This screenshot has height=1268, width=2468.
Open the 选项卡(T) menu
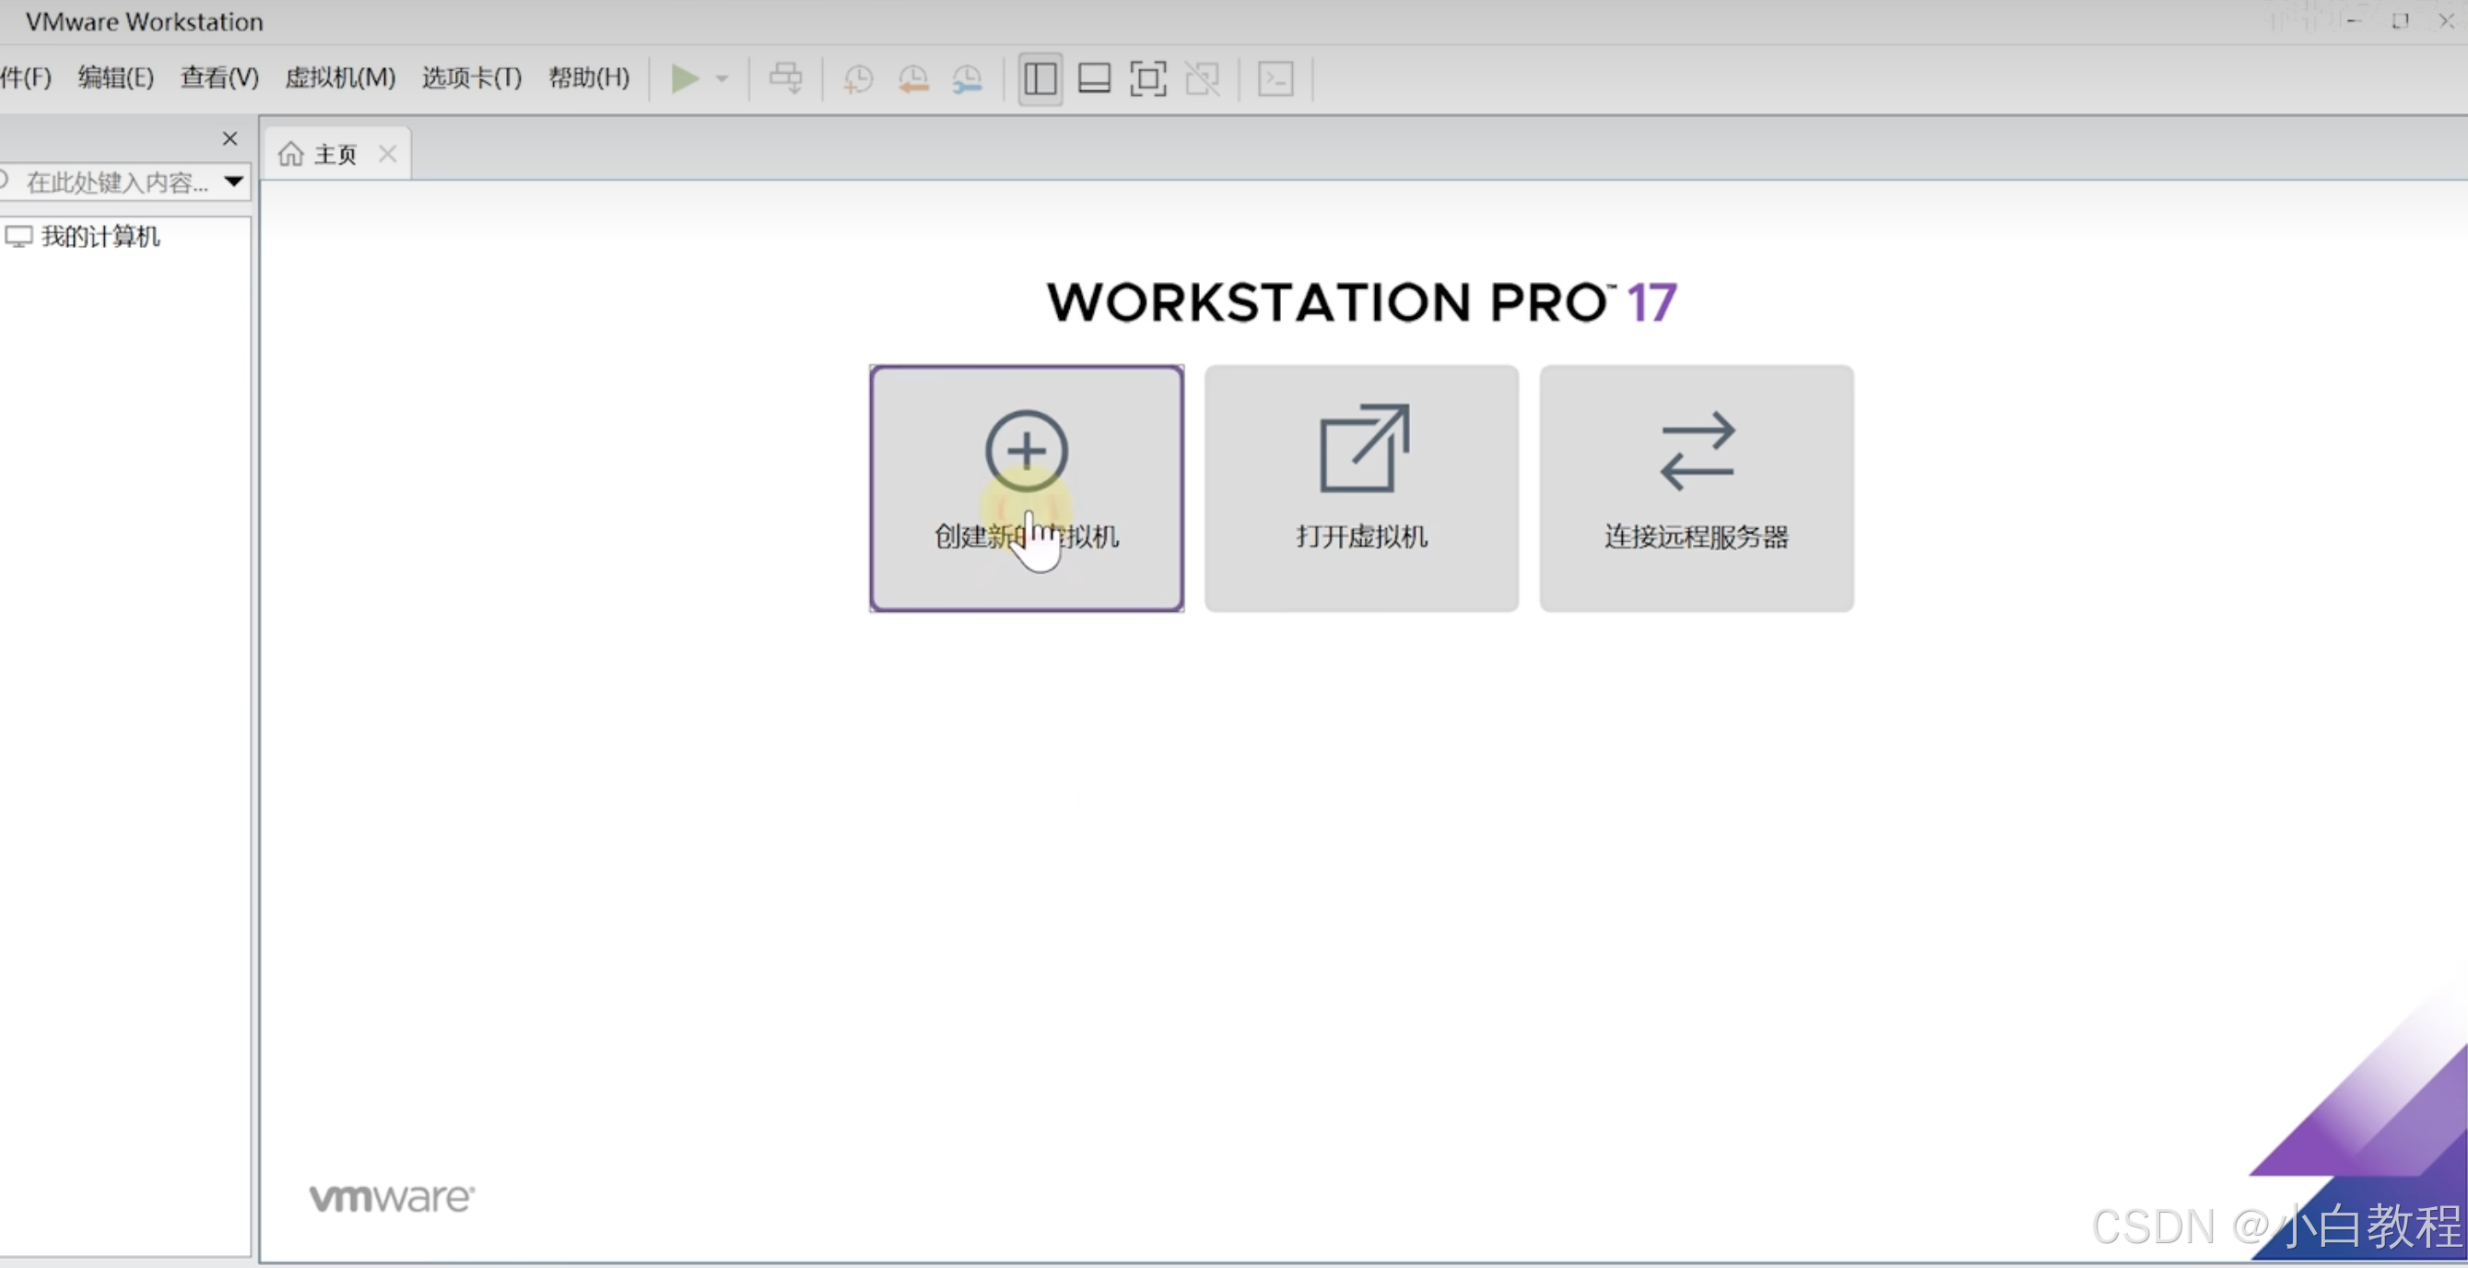click(x=471, y=77)
